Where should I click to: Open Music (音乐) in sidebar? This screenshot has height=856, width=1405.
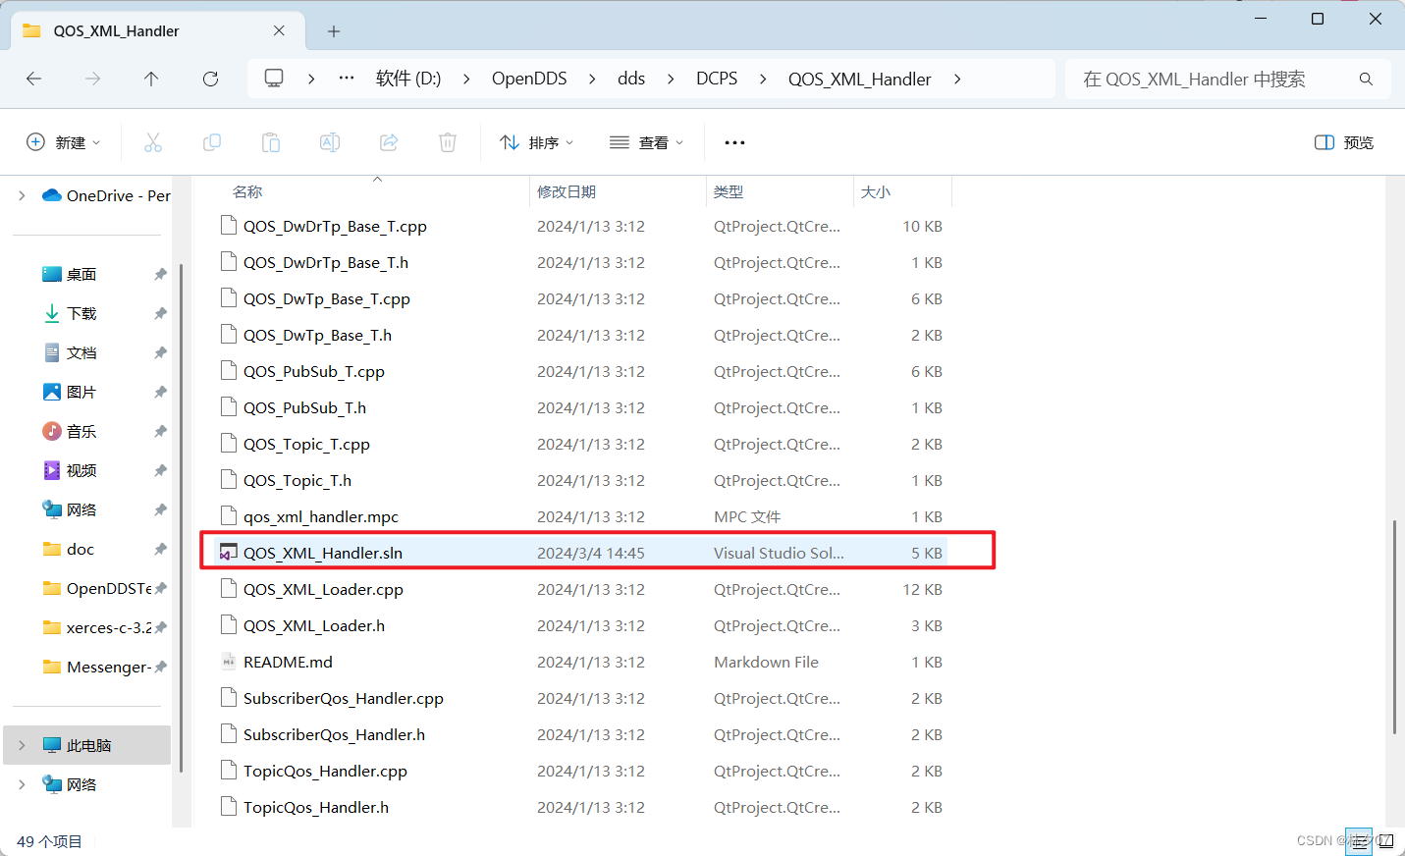point(81,432)
